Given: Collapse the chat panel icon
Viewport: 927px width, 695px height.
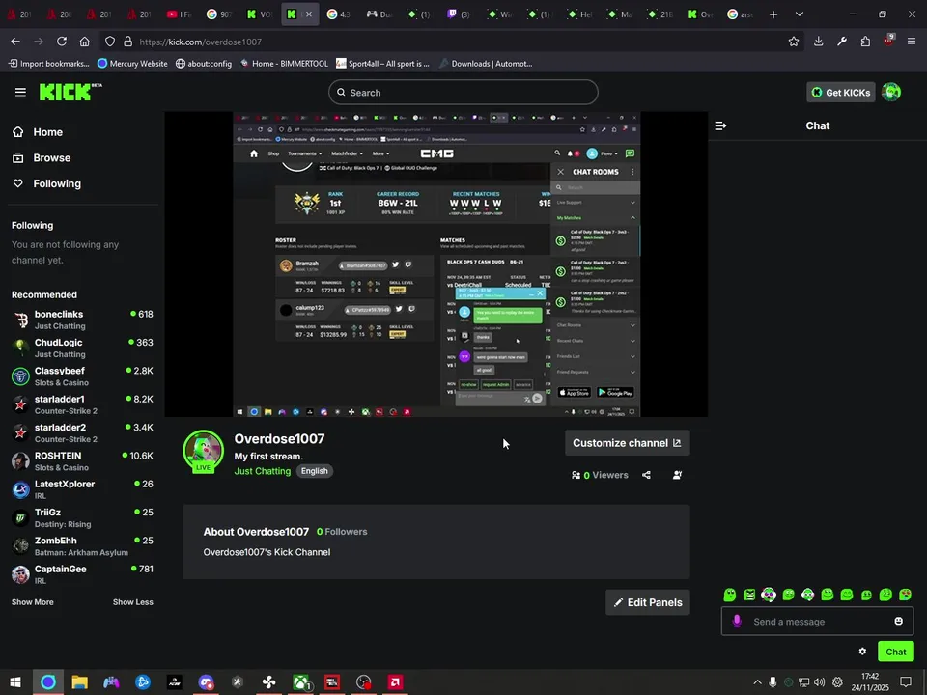Looking at the screenshot, I should coord(720,125).
